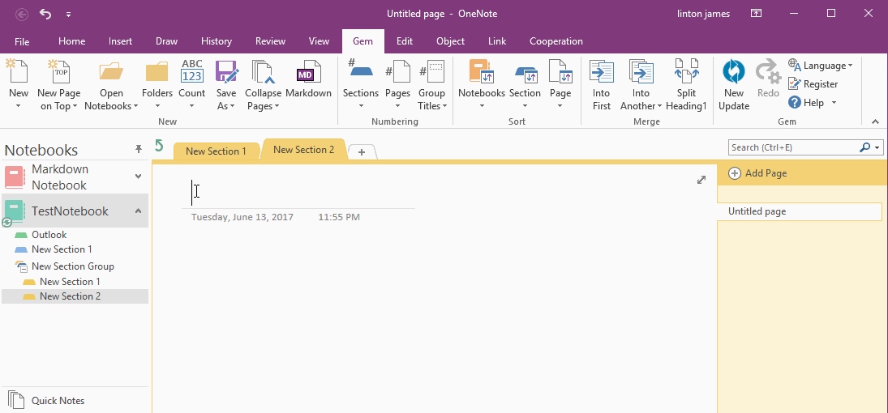This screenshot has height=413, width=888.
Task: Click the Redo gear icon
Action: (x=768, y=72)
